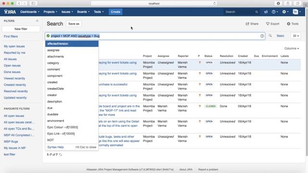
Task: Click in the JQL query field
Action: (155, 36)
